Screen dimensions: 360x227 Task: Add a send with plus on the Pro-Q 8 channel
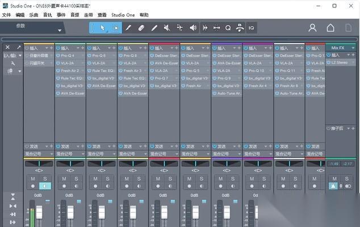click(x=145, y=146)
